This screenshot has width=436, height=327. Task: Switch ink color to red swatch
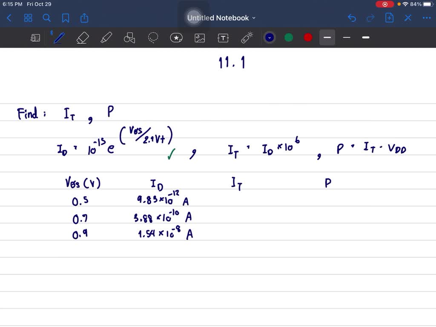click(x=307, y=37)
